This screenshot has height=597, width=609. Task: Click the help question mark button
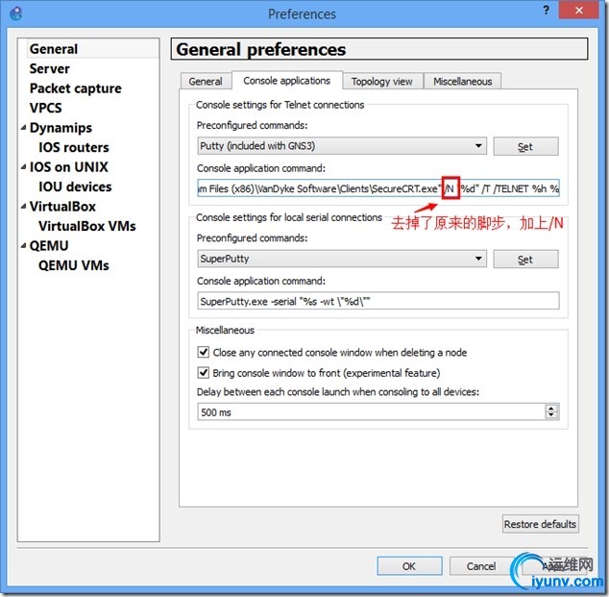(x=546, y=11)
